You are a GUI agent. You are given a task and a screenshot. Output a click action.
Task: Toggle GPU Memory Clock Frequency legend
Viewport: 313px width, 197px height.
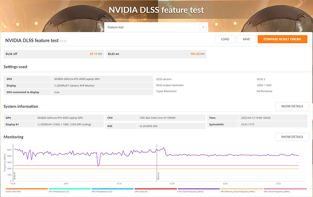[x=241, y=189]
